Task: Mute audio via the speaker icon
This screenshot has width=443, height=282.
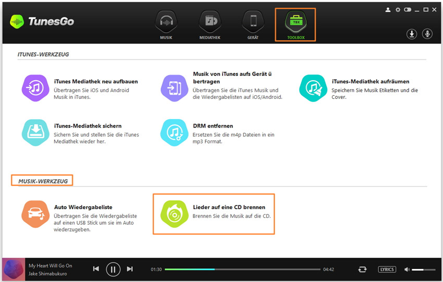Action: (x=407, y=270)
